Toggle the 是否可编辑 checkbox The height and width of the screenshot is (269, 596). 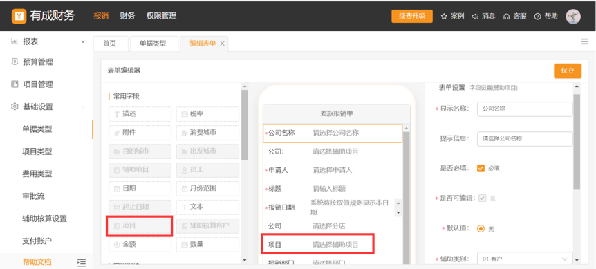point(482,198)
